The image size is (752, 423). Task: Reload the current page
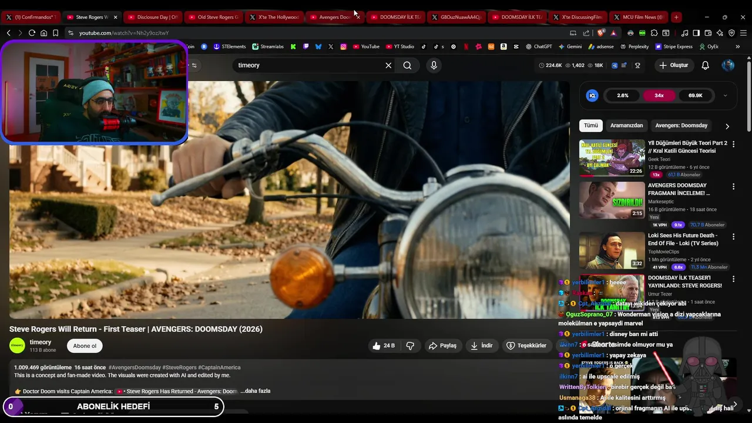[32, 33]
